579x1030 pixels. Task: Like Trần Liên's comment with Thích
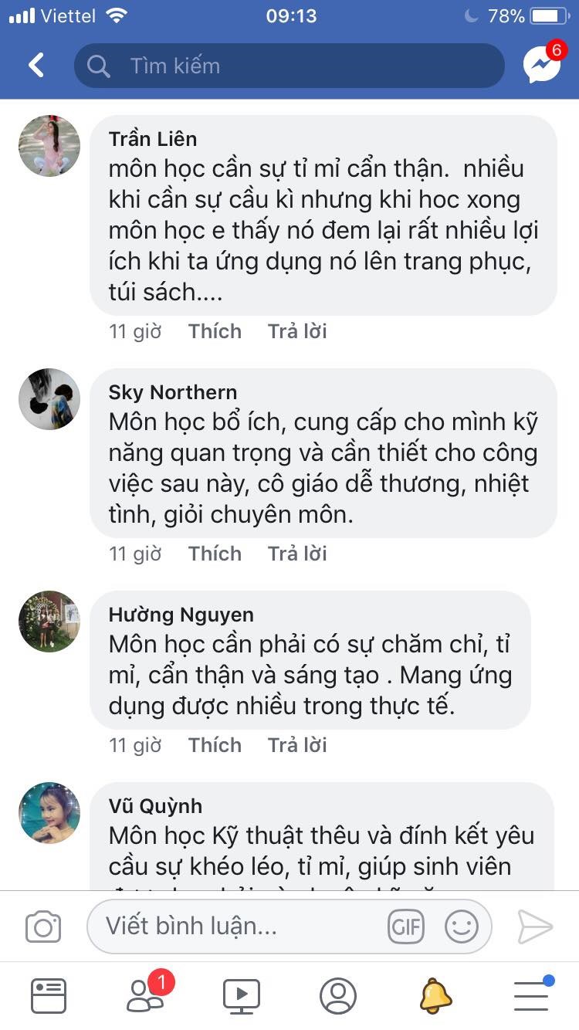215,331
